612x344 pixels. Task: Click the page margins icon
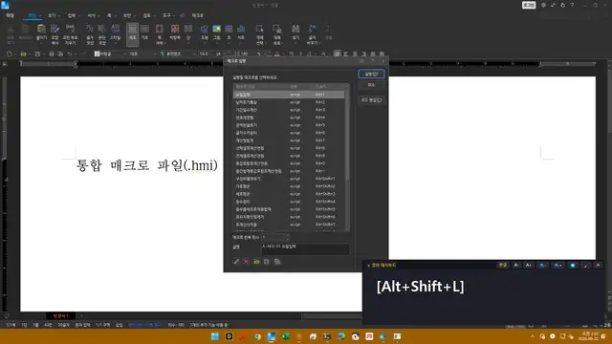pyautogui.click(x=160, y=29)
